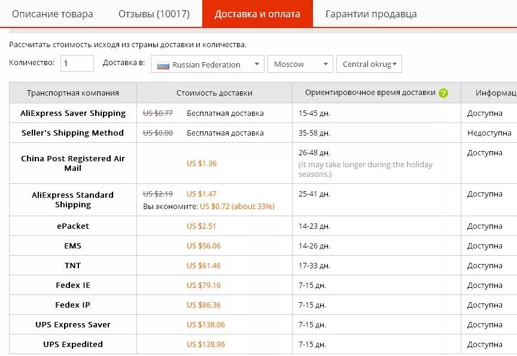Click the Стоимость доставки column header
Screen dimensions: 517x356
tap(214, 93)
